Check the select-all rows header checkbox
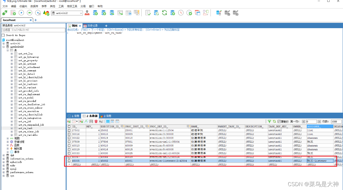This screenshot has height=190, width=343. (69, 127)
